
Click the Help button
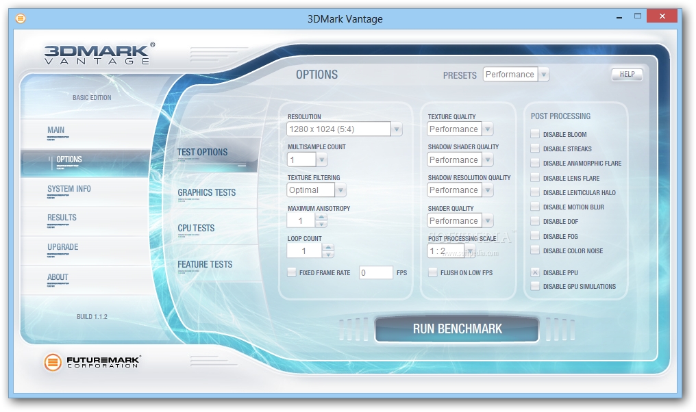(627, 74)
